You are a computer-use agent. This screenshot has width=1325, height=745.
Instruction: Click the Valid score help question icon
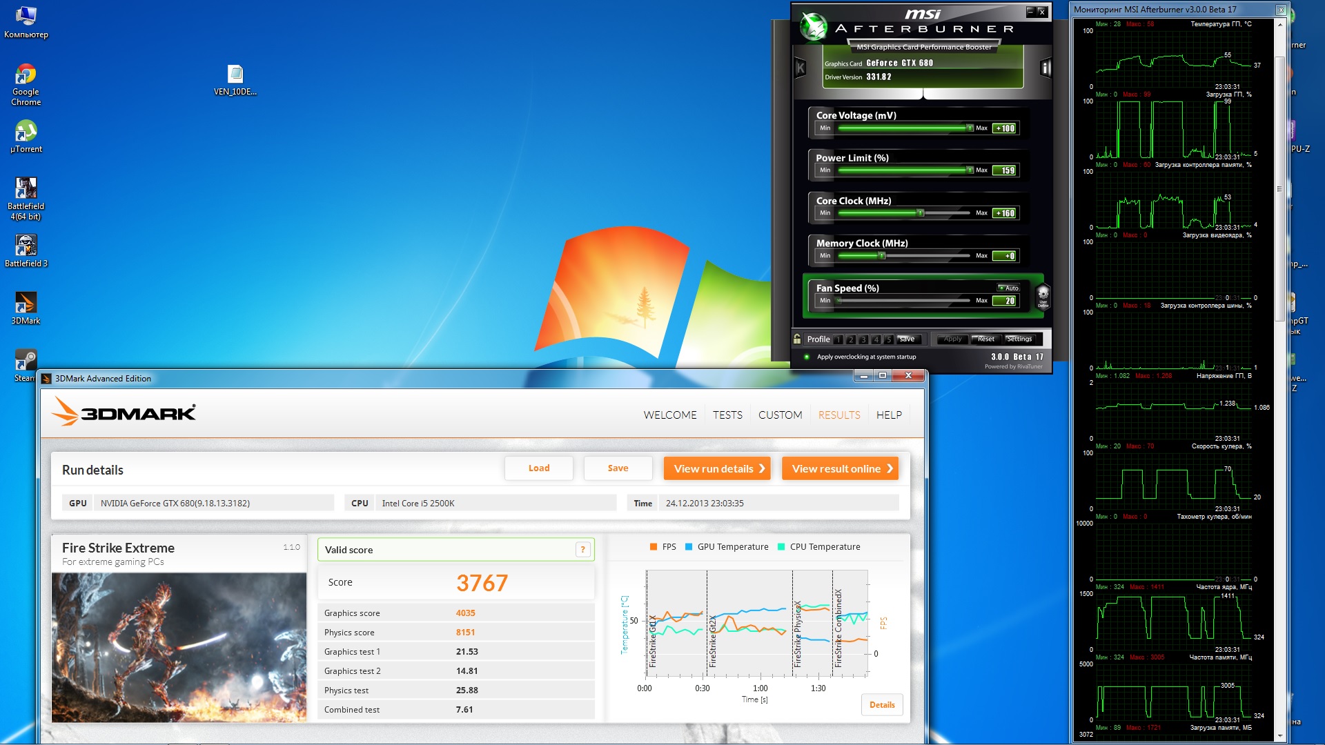click(x=583, y=550)
